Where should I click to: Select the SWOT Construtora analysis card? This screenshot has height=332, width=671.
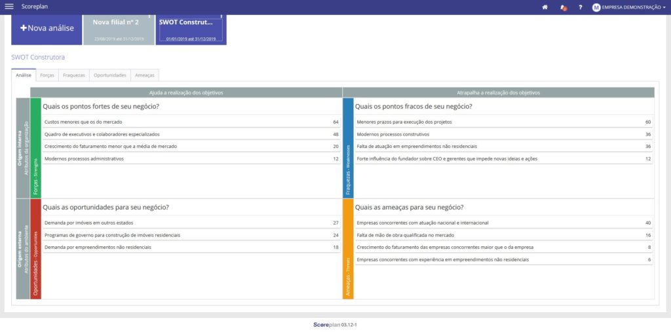[191, 30]
